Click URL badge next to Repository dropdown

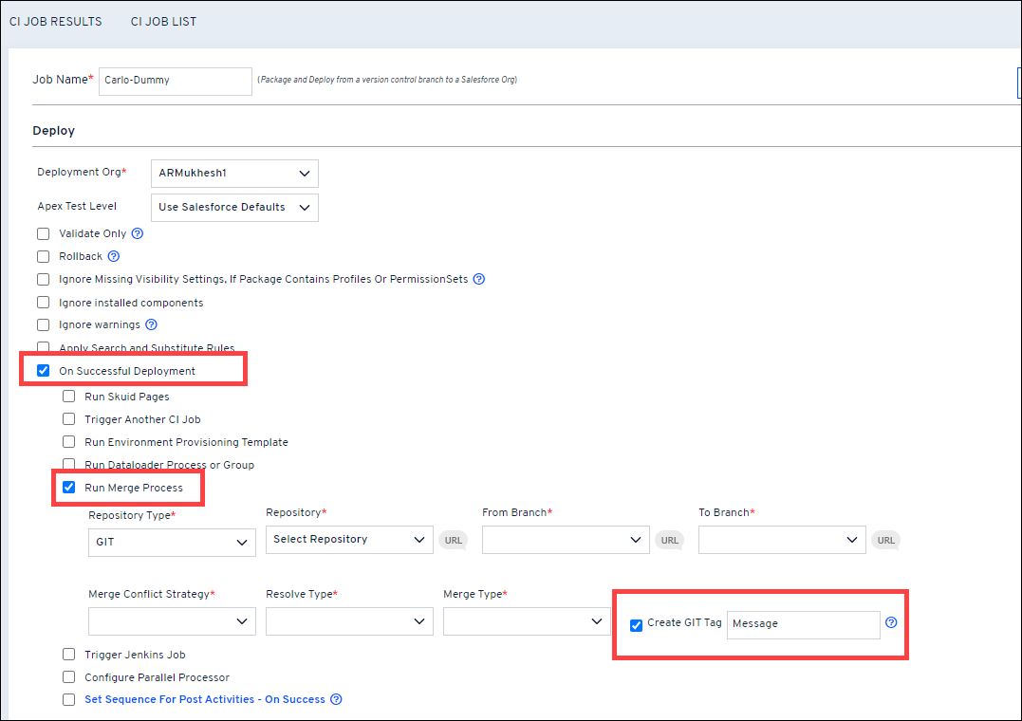tap(454, 540)
